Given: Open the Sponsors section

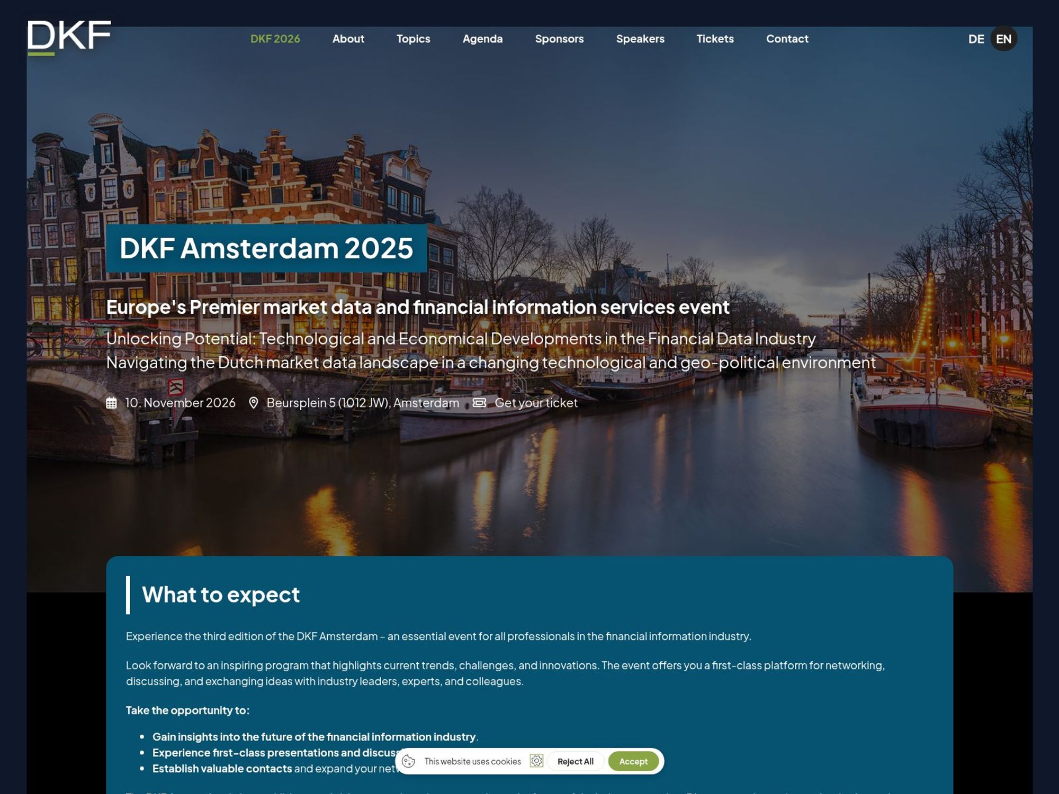Looking at the screenshot, I should pos(560,39).
